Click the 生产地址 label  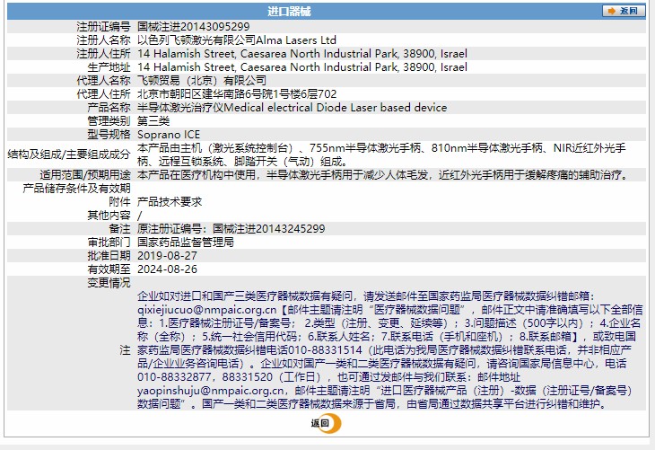click(109, 66)
